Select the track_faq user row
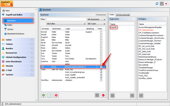170x106 pixels. tap(73, 69)
